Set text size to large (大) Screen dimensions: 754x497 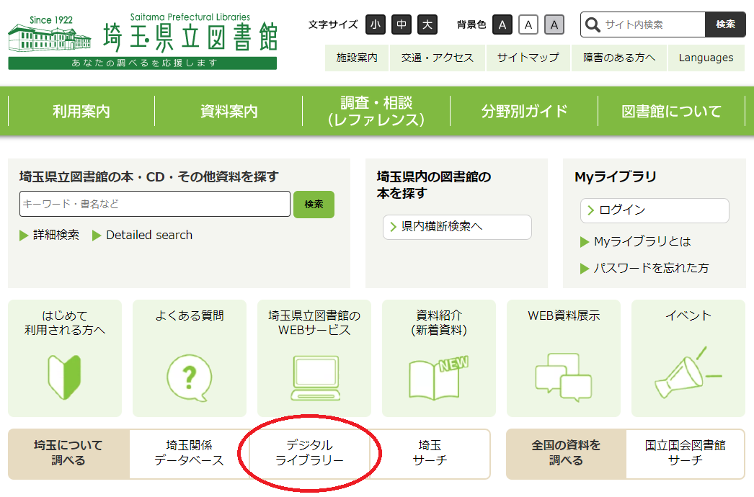(x=427, y=24)
